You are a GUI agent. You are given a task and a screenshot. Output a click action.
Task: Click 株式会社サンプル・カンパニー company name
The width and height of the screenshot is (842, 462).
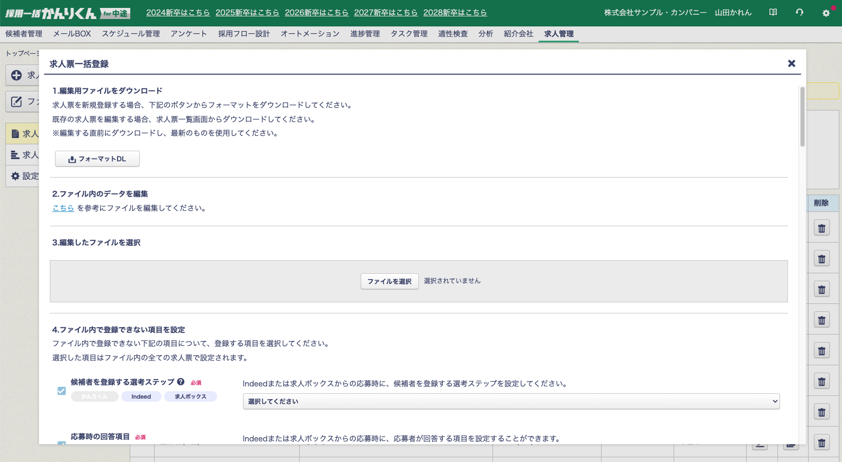(x=655, y=12)
